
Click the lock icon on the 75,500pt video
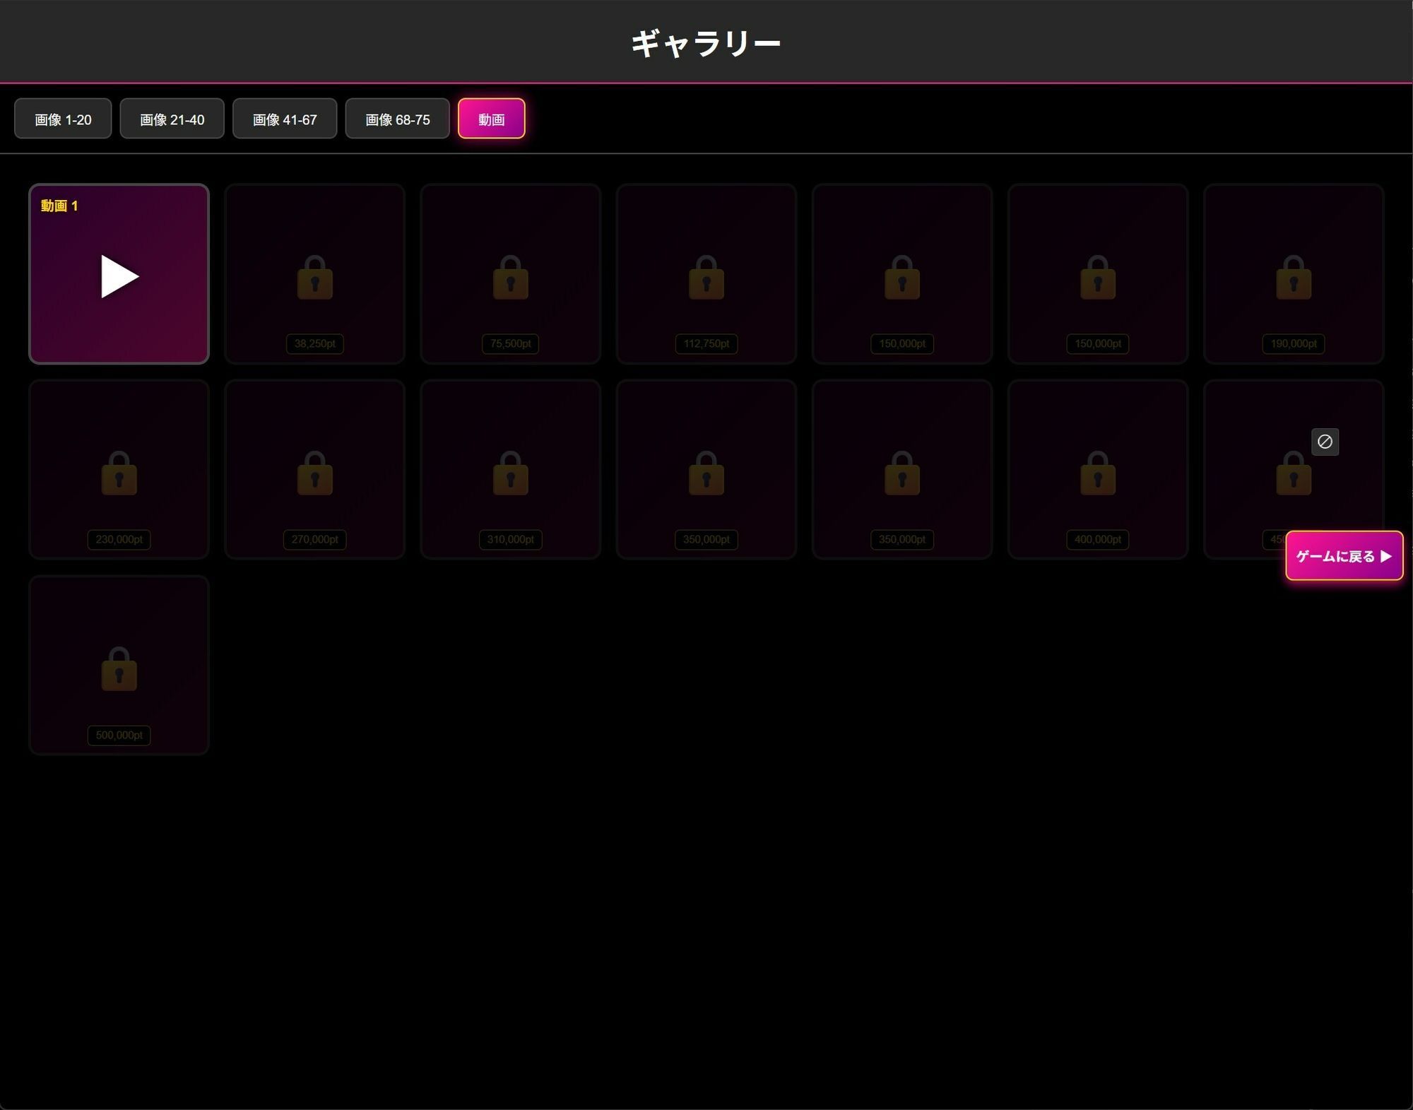tap(510, 278)
